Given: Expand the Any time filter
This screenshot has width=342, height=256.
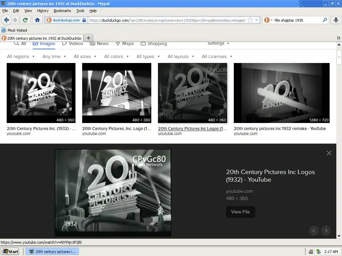Looking at the screenshot, I should (54, 56).
